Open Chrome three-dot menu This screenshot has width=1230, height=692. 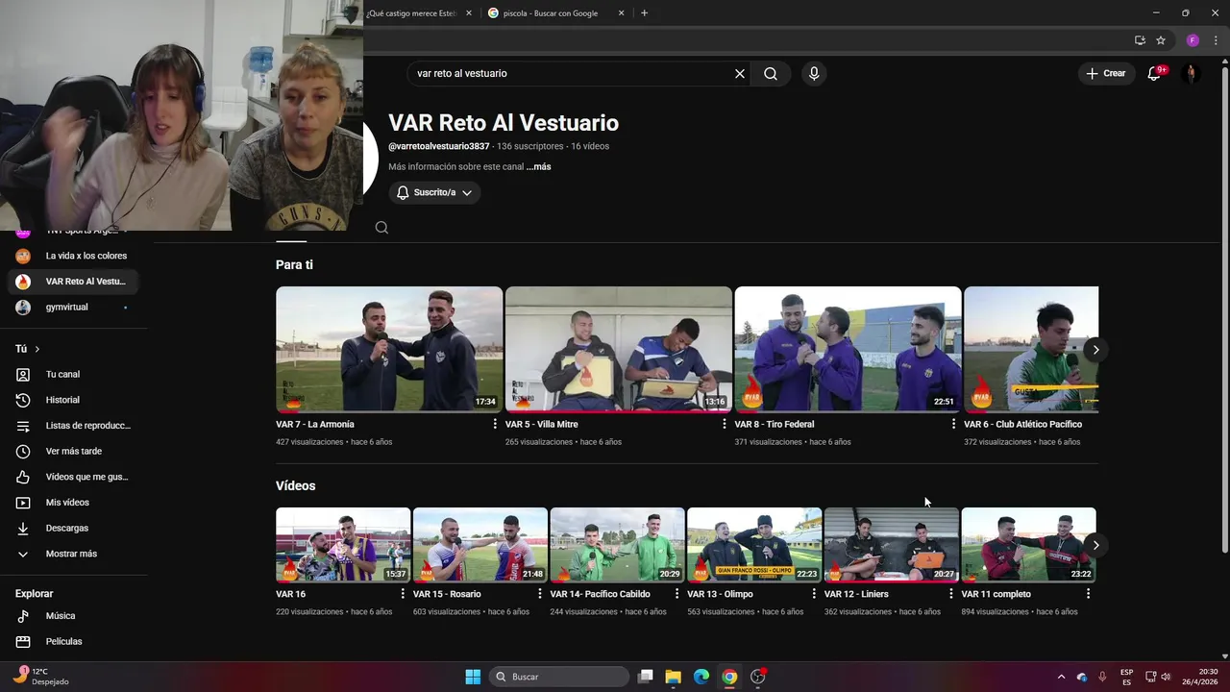1216,40
